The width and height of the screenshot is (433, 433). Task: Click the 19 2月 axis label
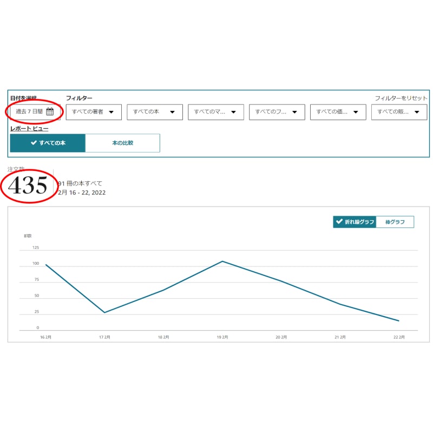click(x=222, y=337)
